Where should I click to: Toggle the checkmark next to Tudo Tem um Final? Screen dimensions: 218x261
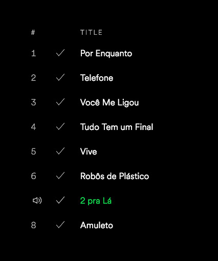coord(60,126)
